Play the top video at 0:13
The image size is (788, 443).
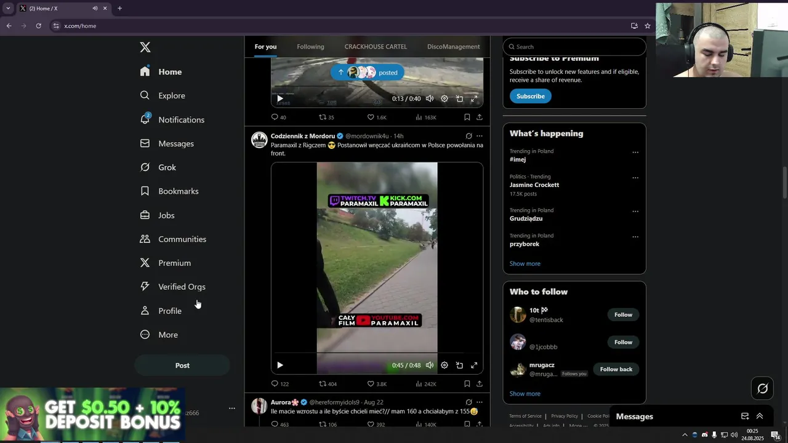(x=279, y=98)
